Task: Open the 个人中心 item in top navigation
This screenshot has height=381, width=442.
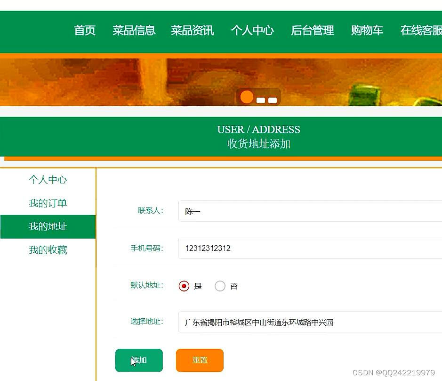Action: coord(253,31)
